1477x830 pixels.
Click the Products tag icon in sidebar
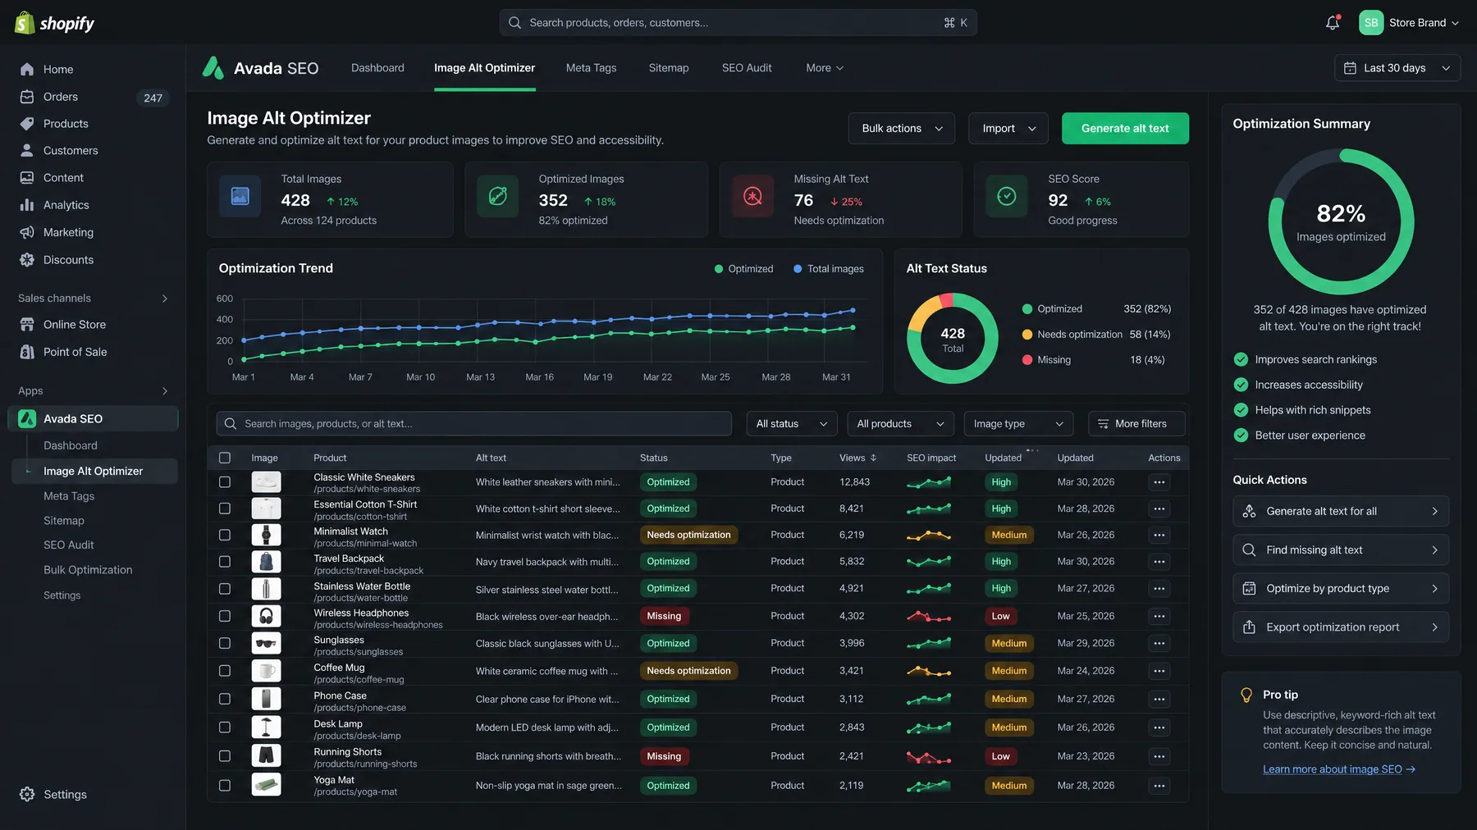point(27,124)
